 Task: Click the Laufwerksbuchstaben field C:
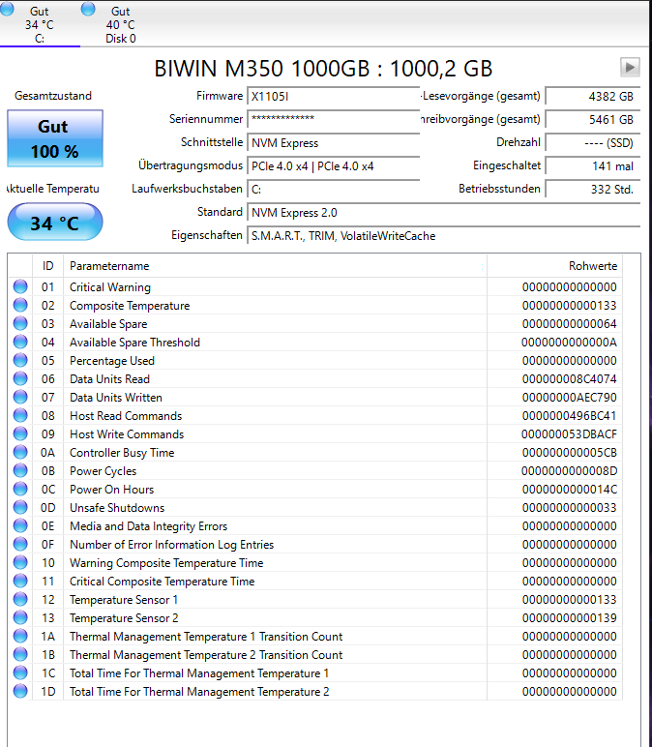[334, 189]
